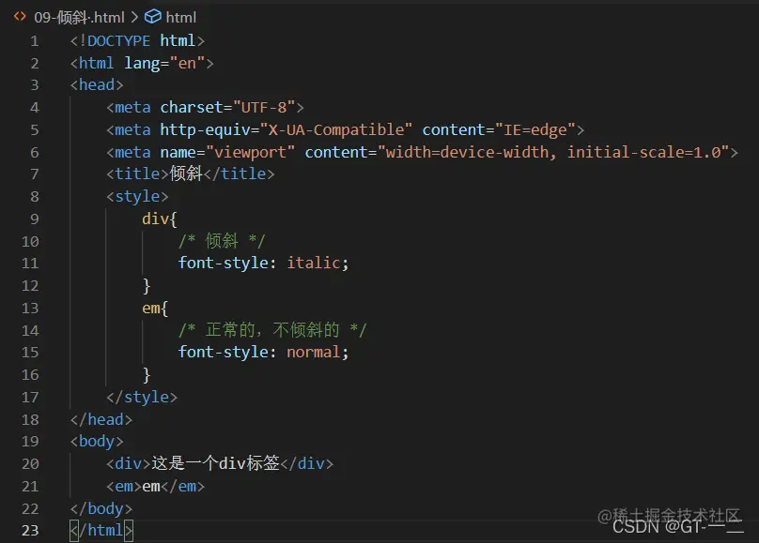Viewport: 759px width, 543px height.
Task: Click the closing body tag on line 22
Action: click(101, 508)
